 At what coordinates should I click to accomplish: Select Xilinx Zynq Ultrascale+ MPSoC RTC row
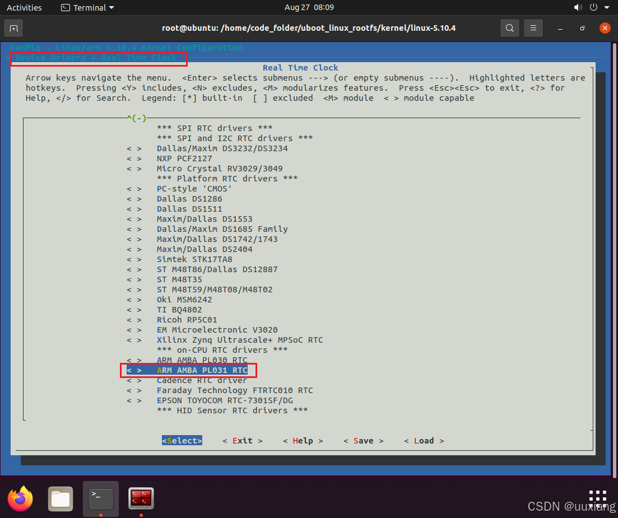(225, 340)
